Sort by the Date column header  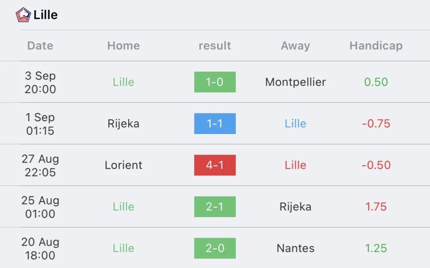tap(40, 46)
